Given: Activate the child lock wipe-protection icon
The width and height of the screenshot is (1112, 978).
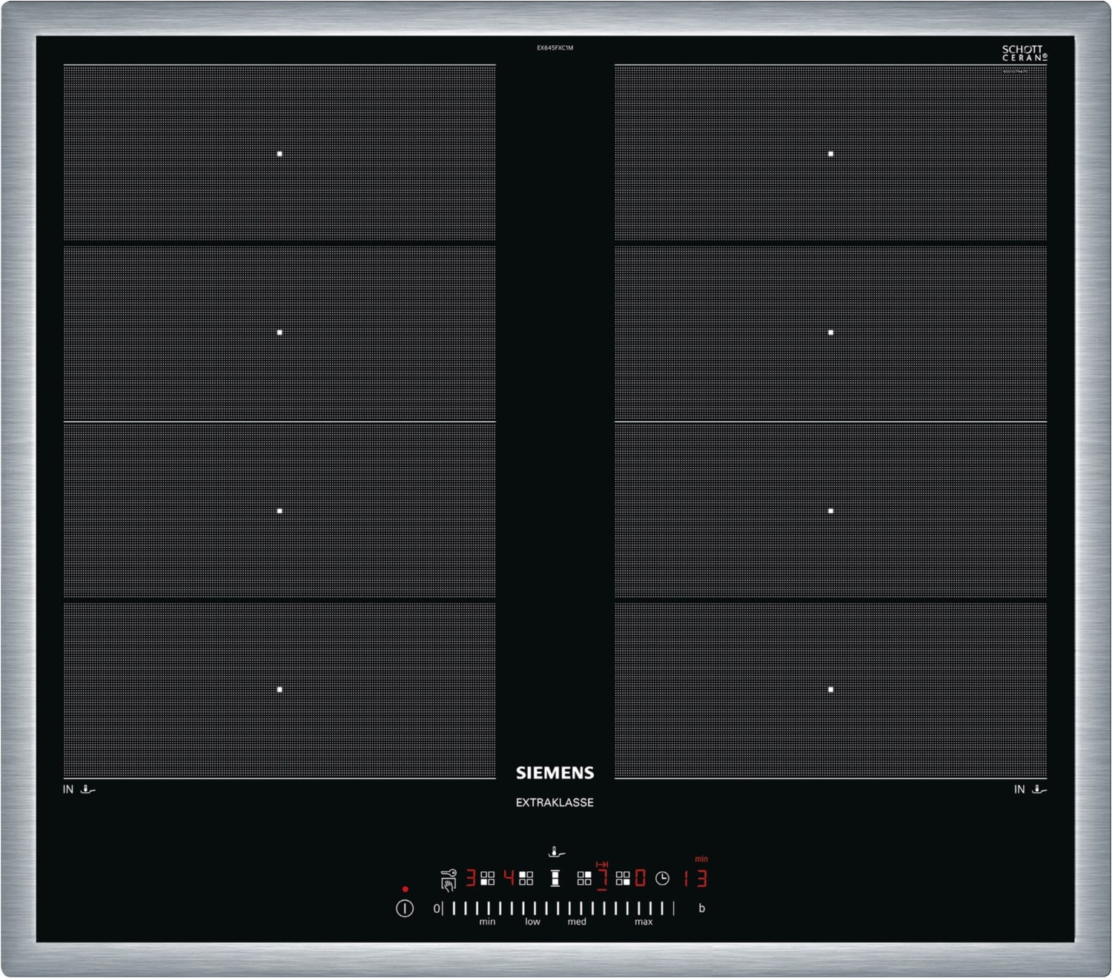Looking at the screenshot, I should point(449,880).
